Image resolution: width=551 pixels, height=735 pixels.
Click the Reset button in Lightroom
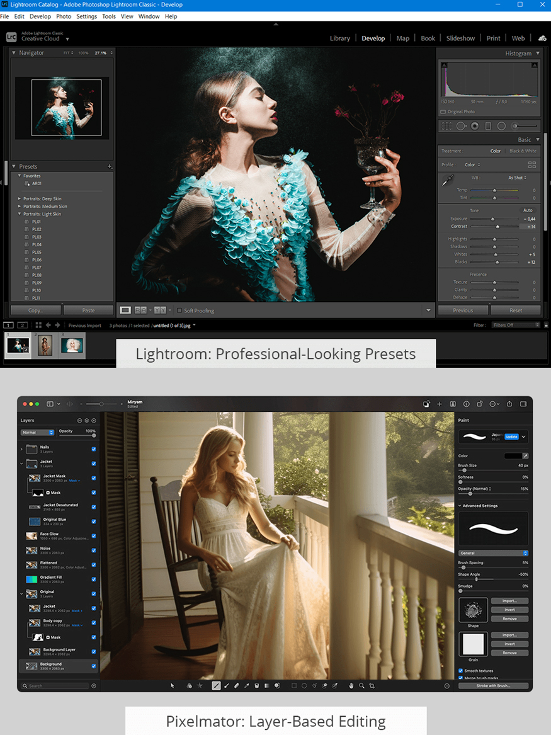(x=516, y=311)
